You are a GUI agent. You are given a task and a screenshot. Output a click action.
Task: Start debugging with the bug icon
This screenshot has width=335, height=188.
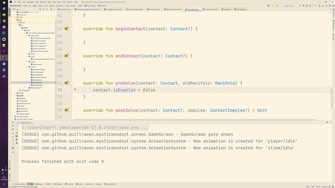(x=304, y=6)
